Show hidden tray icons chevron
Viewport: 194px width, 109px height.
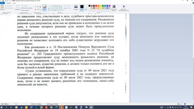point(165,107)
